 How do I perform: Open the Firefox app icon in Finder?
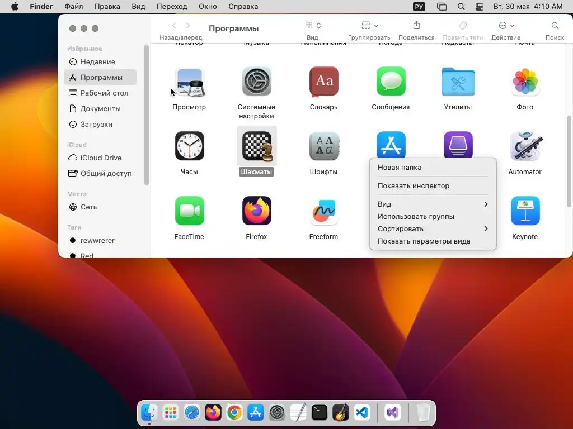(x=256, y=211)
